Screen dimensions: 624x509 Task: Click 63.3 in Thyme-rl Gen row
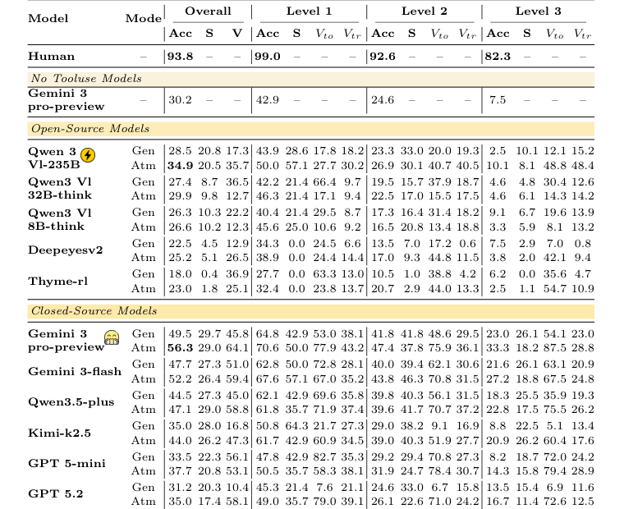coord(324,274)
